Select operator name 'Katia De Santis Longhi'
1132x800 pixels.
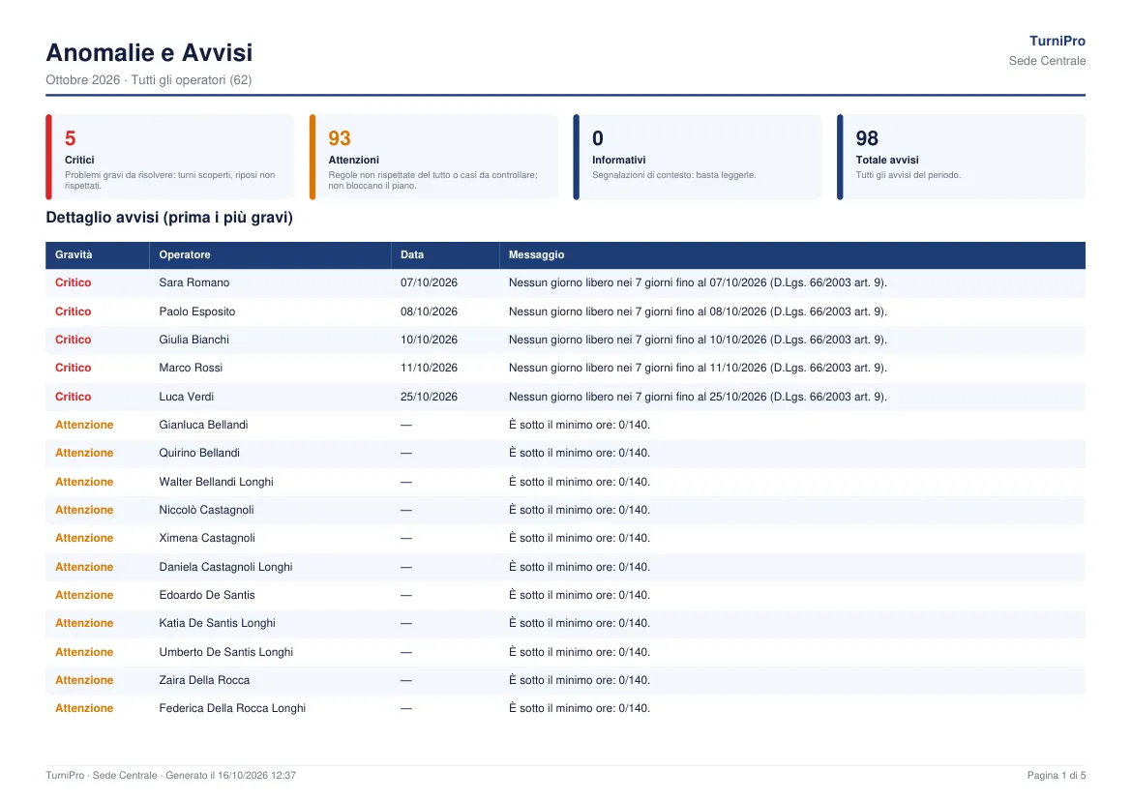pyautogui.click(x=218, y=624)
